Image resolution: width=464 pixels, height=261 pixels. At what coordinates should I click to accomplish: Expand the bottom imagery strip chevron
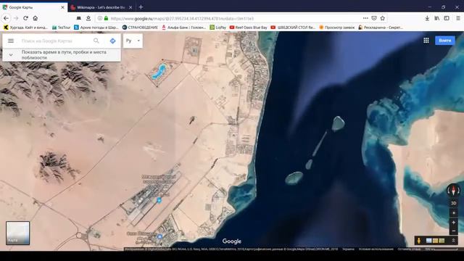point(453,241)
